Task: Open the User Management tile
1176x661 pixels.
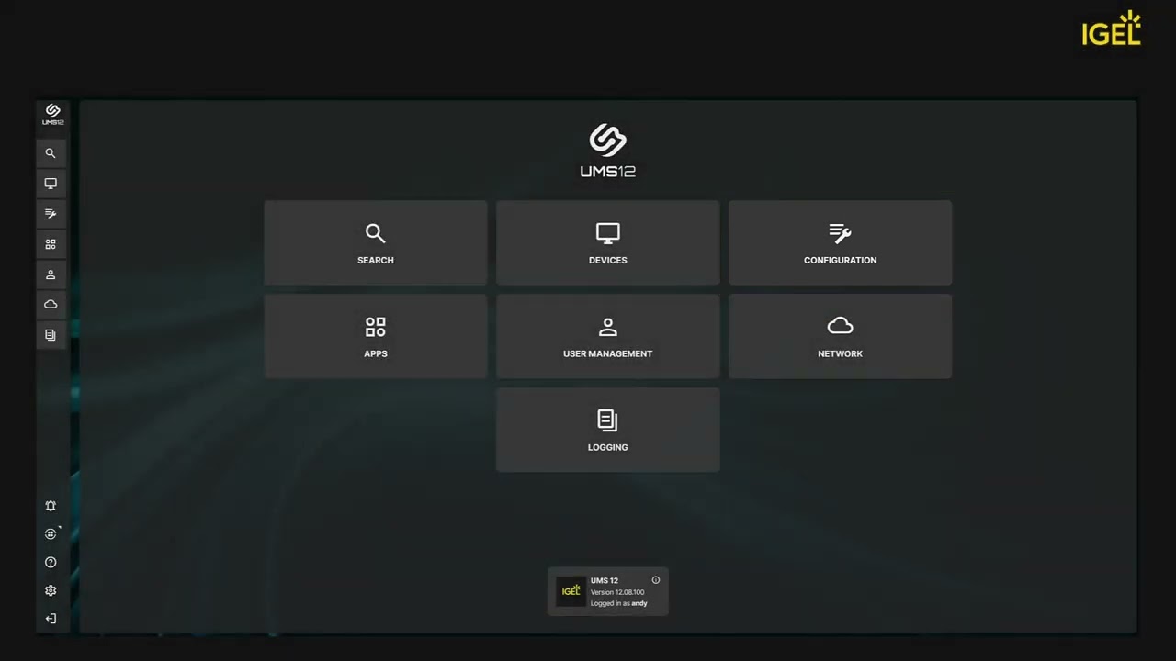Action: tap(607, 337)
